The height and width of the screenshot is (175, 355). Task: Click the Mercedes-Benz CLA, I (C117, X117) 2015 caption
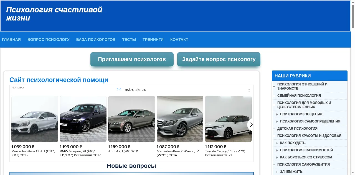pos(33,153)
